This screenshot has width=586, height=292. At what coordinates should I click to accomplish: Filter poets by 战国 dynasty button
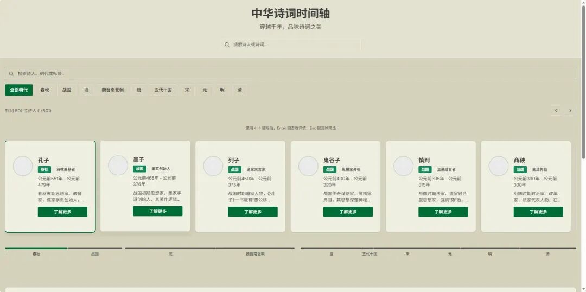click(67, 90)
